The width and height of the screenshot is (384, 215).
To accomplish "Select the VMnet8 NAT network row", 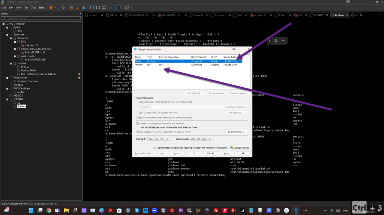I will [x=188, y=65].
